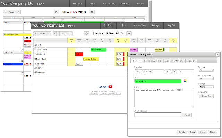Open the title color picker squares icon
The height and width of the screenshot is (138, 222).
click(x=185, y=81)
